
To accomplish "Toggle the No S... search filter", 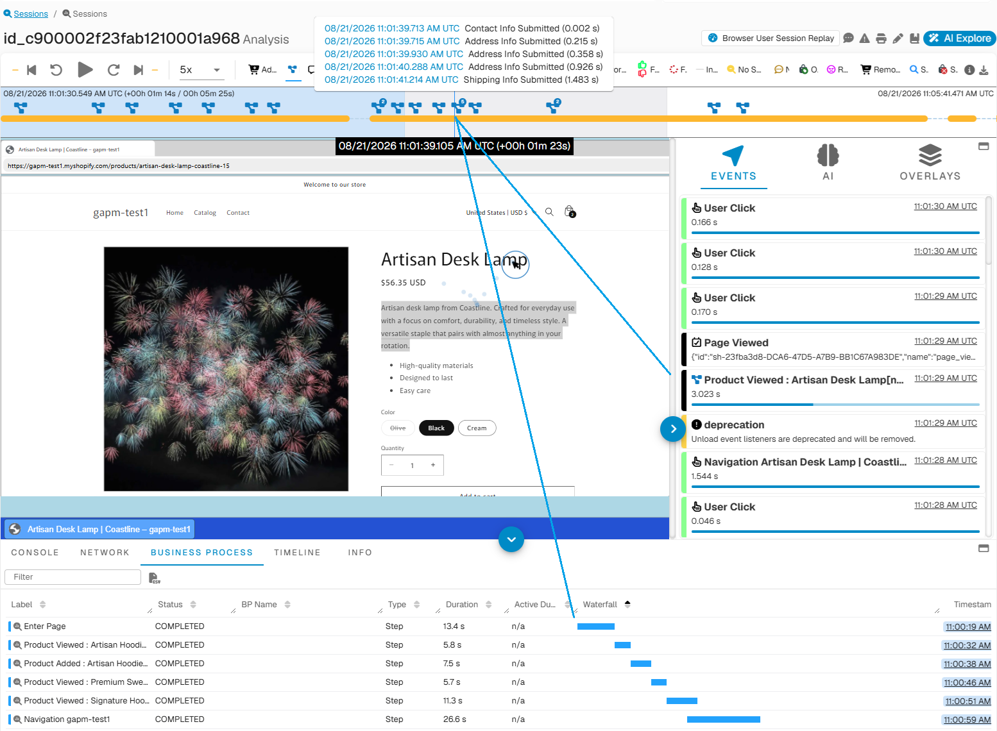I will pos(744,70).
